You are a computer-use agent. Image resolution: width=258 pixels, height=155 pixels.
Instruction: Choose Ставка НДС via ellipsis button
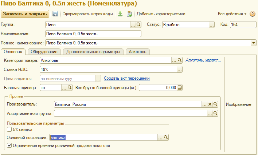tap(180, 69)
